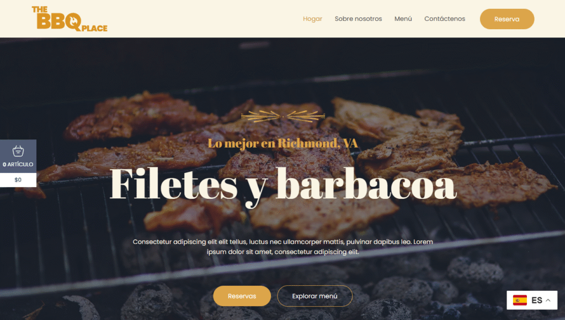Click the $0 cart total

coord(18,180)
